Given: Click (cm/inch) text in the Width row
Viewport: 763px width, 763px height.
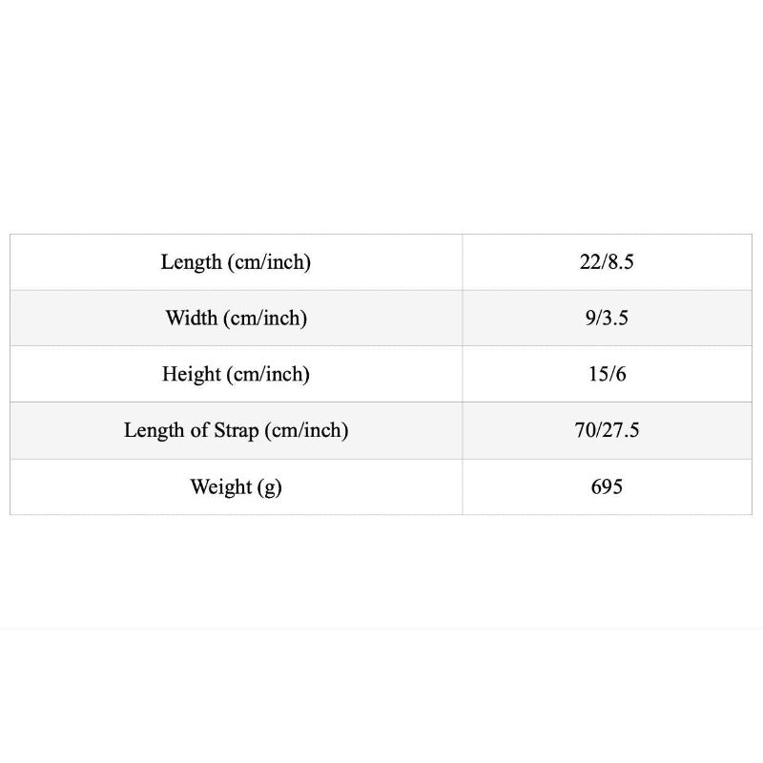Looking at the screenshot, I should 265,319.
